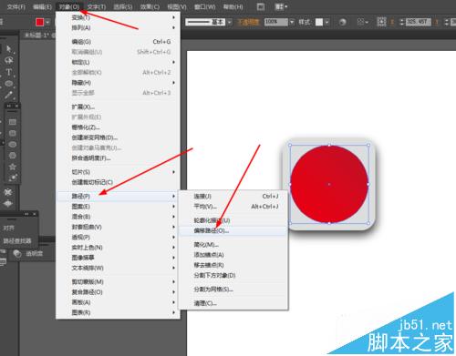456x356 pixels.
Task: Select 混合(B) menu item
Action: 118,217
